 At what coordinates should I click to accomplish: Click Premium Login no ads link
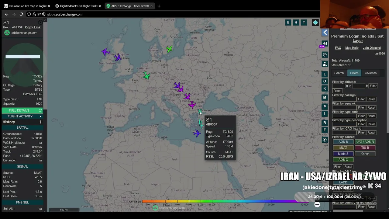pyautogui.click(x=358, y=38)
